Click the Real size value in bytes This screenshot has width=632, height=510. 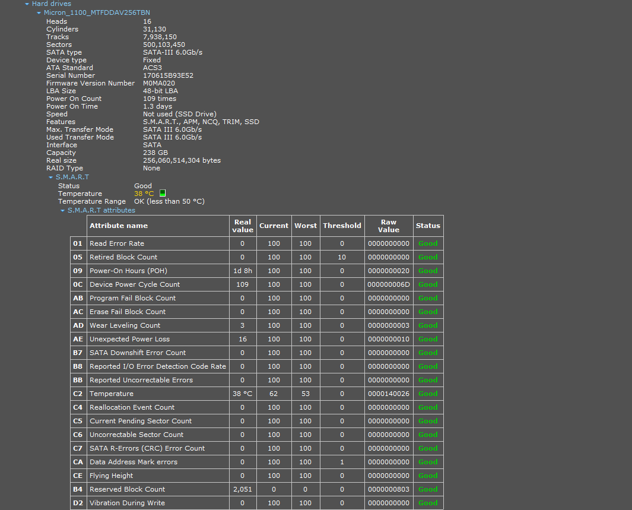pyautogui.click(x=182, y=160)
